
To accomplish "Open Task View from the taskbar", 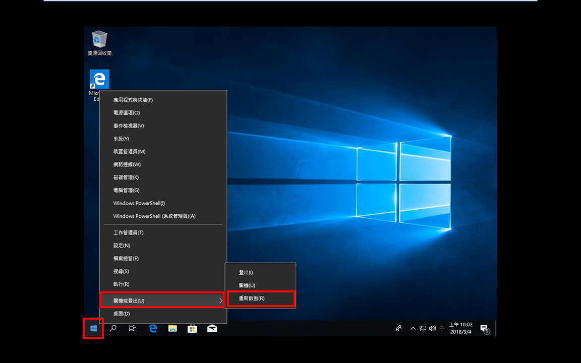I will pos(132,328).
